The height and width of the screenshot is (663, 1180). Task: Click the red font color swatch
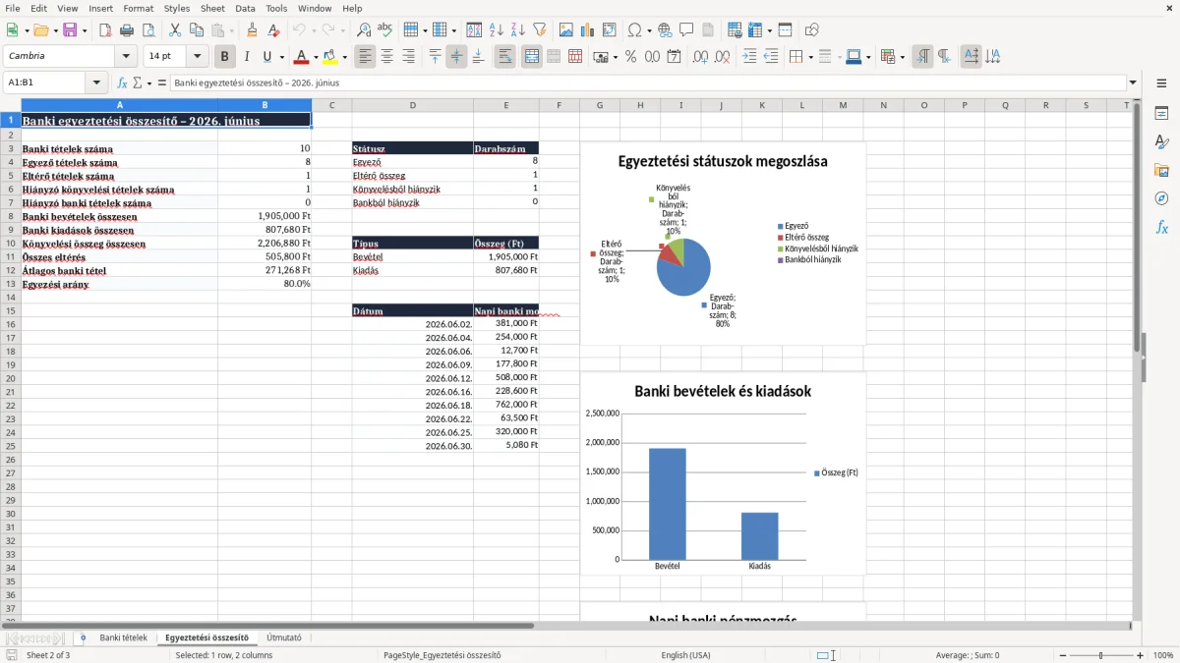tap(302, 57)
